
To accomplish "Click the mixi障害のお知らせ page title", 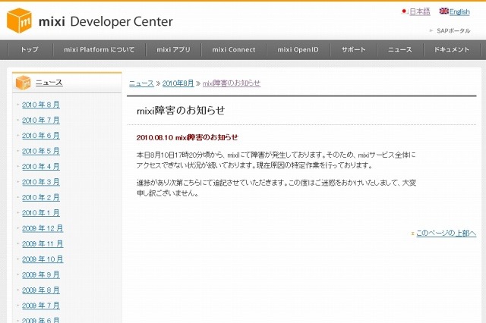I will [181, 111].
